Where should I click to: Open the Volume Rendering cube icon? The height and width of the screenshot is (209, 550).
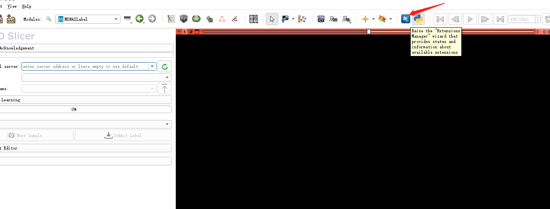[x=184, y=19]
